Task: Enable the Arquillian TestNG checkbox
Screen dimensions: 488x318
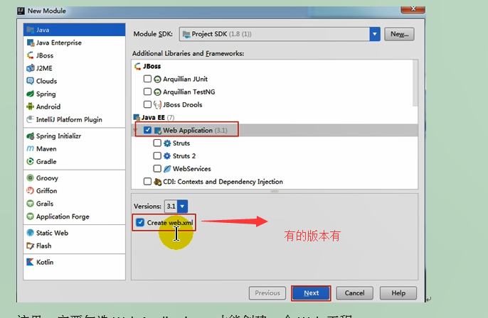Action: click(x=147, y=92)
